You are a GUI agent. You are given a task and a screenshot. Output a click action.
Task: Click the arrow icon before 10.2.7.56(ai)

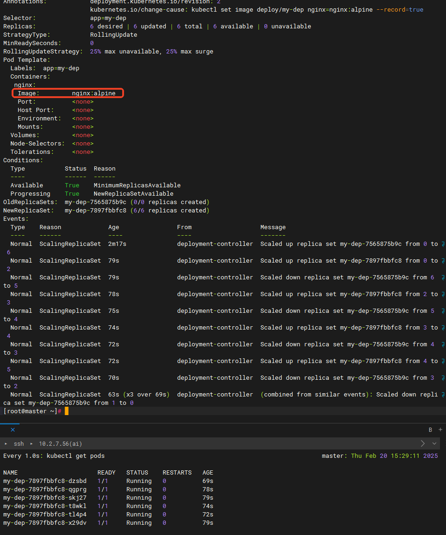pos(32,444)
